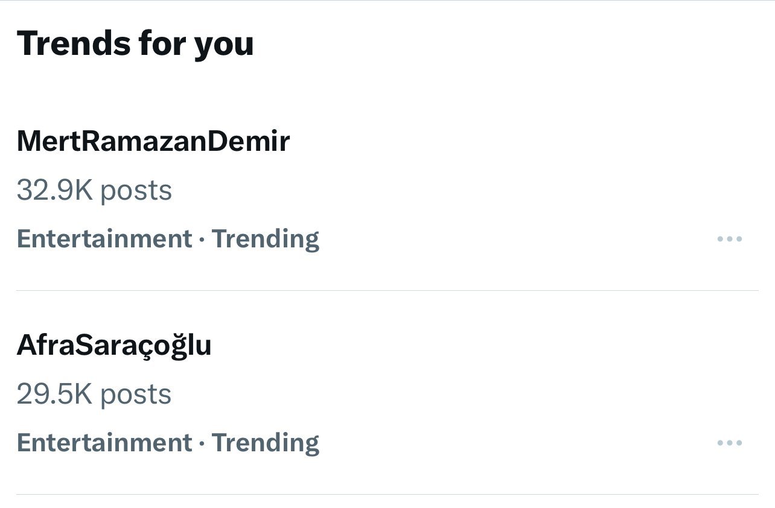775x508 pixels.
Task: Click the 29.5K posts count
Action: pos(94,394)
